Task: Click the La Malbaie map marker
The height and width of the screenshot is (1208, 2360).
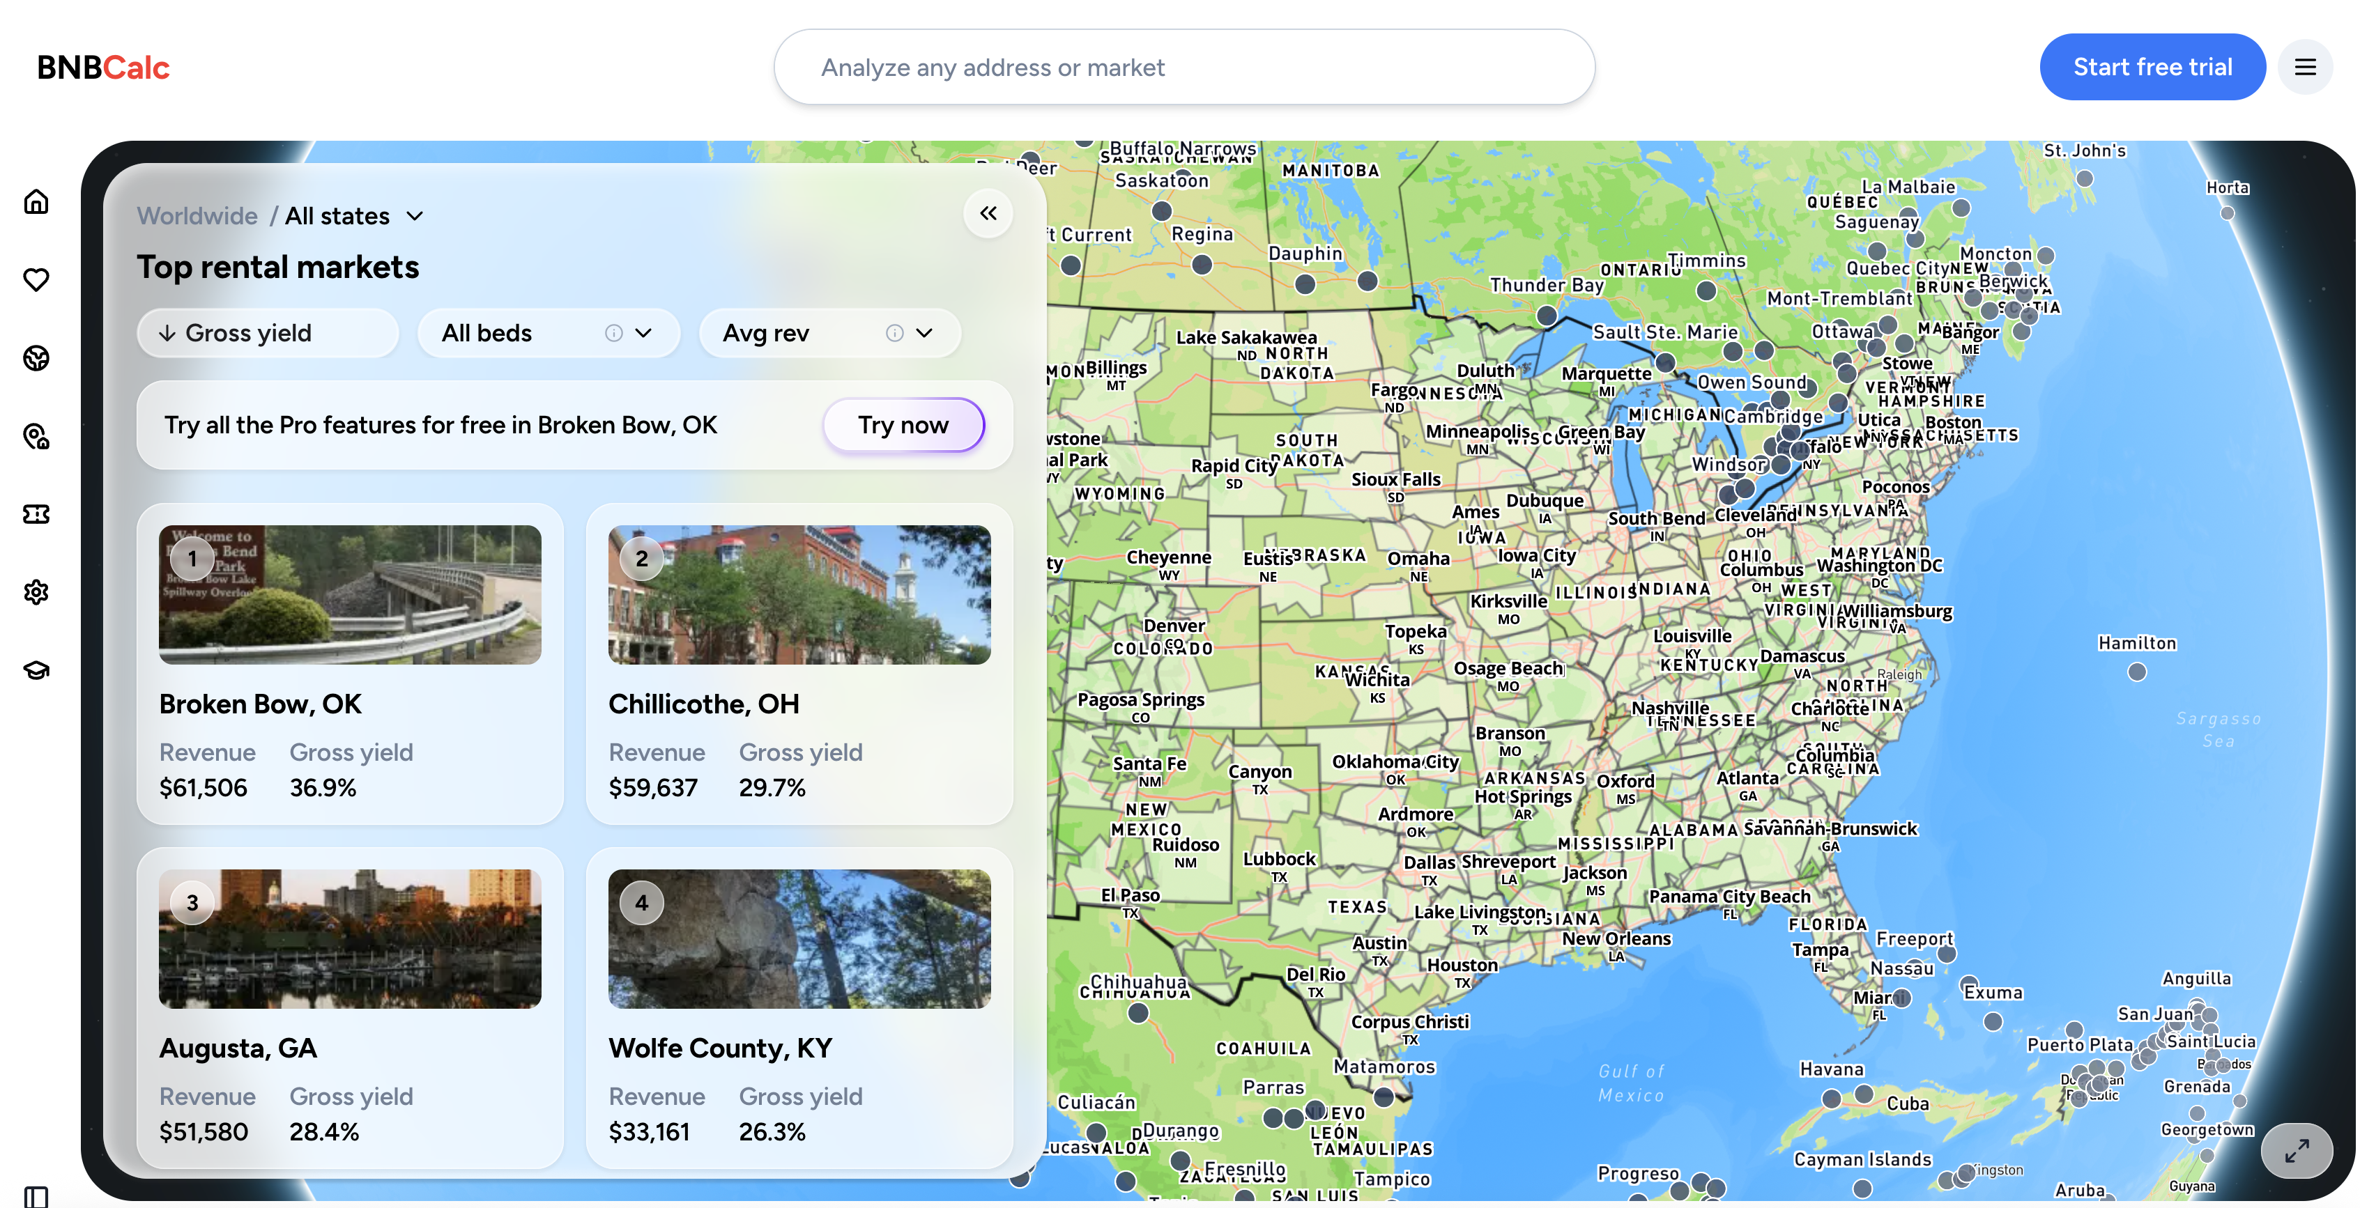Action: tap(1961, 208)
